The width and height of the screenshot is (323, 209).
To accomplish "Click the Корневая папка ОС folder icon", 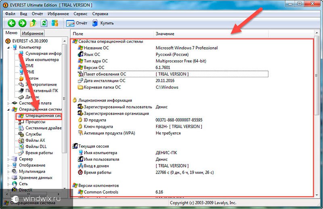I will [80, 87].
